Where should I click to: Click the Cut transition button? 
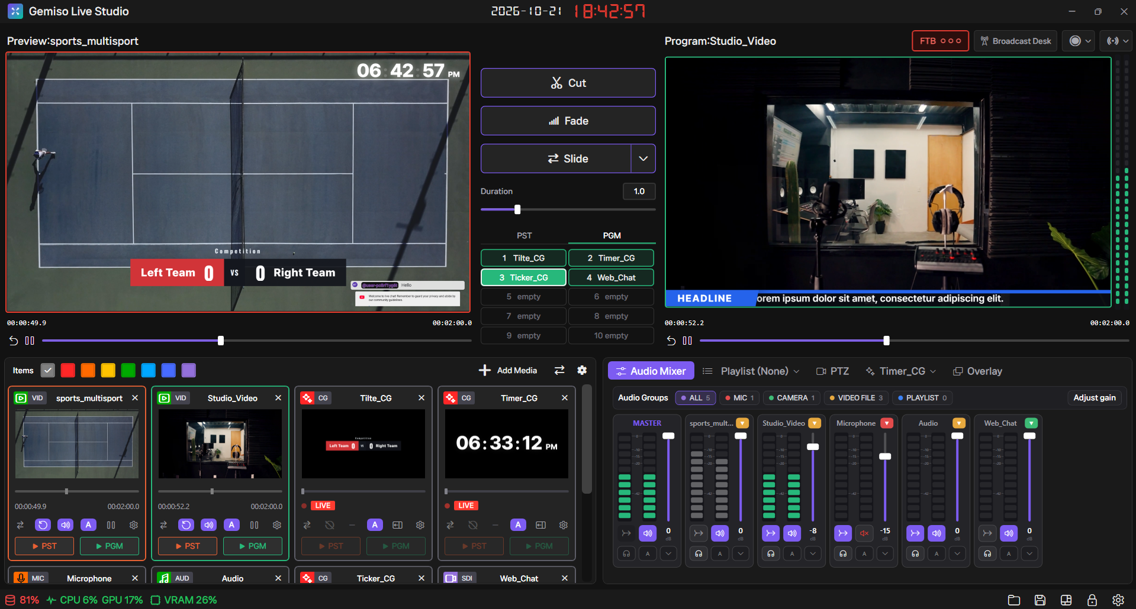[x=568, y=83]
